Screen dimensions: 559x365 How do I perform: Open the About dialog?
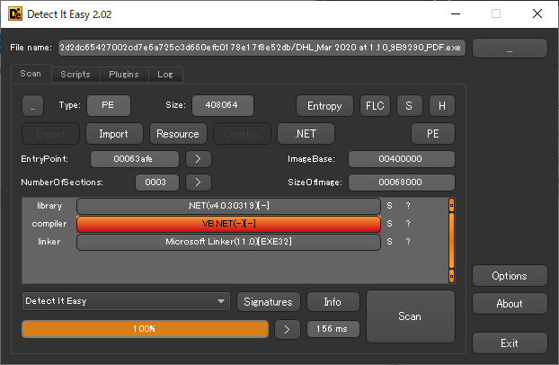pyautogui.click(x=510, y=304)
